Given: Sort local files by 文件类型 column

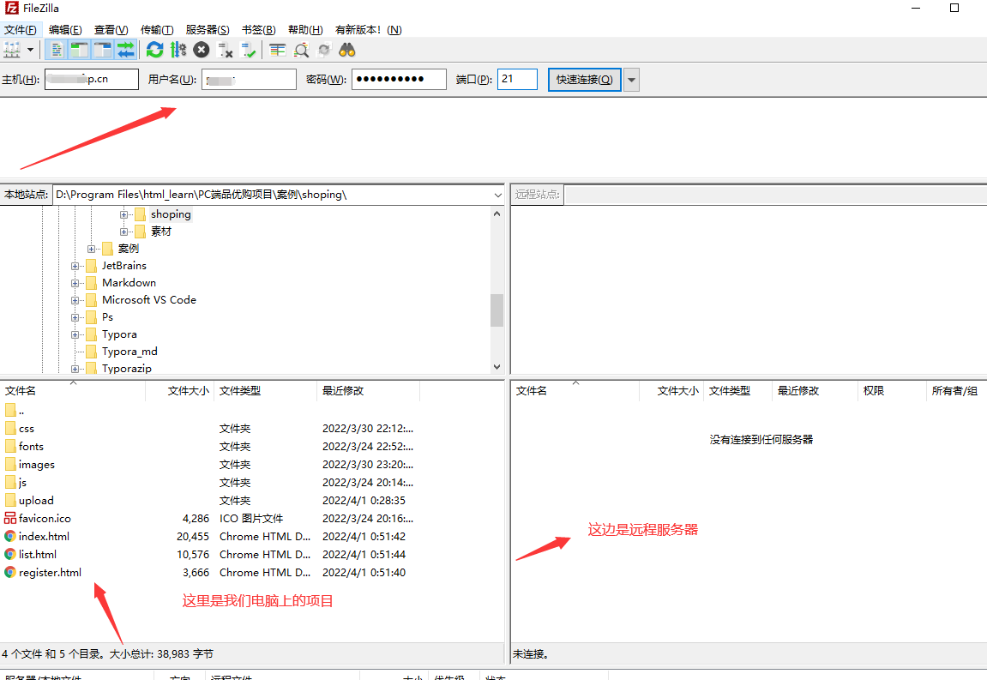Looking at the screenshot, I should point(266,390).
